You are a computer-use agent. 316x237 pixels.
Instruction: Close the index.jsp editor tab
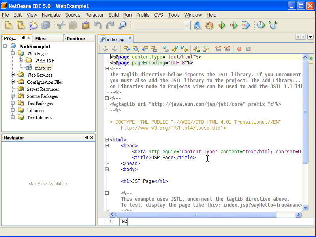point(130,38)
